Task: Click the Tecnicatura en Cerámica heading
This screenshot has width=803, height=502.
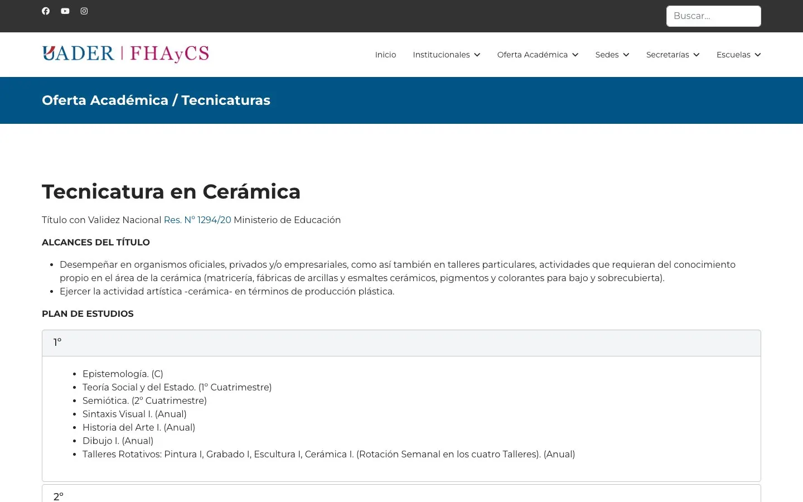Action: point(171,191)
